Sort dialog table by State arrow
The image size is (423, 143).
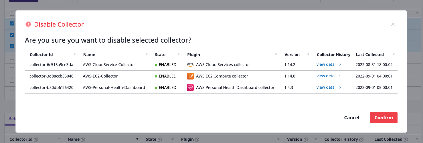[x=179, y=54]
